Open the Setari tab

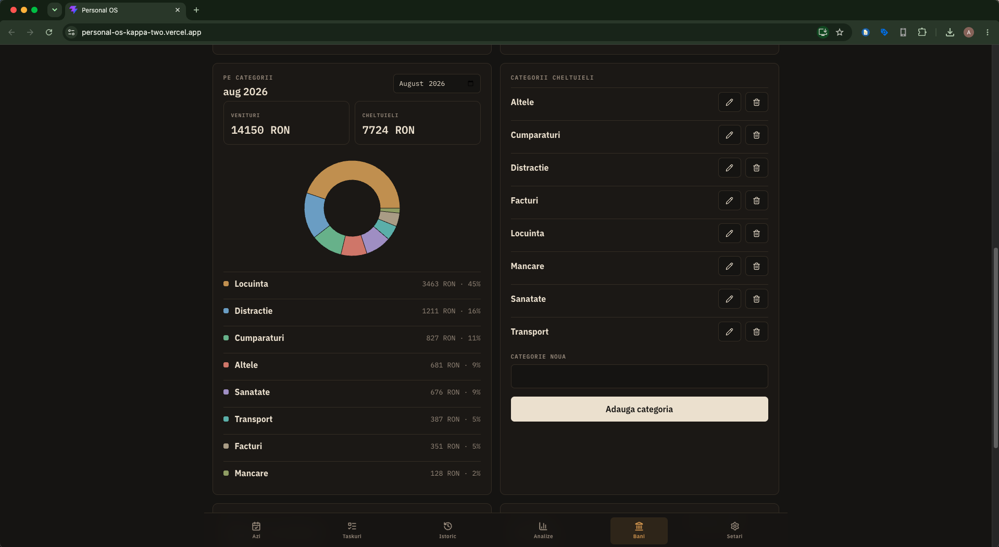pyautogui.click(x=734, y=530)
